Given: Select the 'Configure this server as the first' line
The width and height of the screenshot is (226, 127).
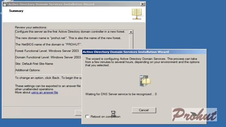Looking at the screenshot, I should click(70, 31).
